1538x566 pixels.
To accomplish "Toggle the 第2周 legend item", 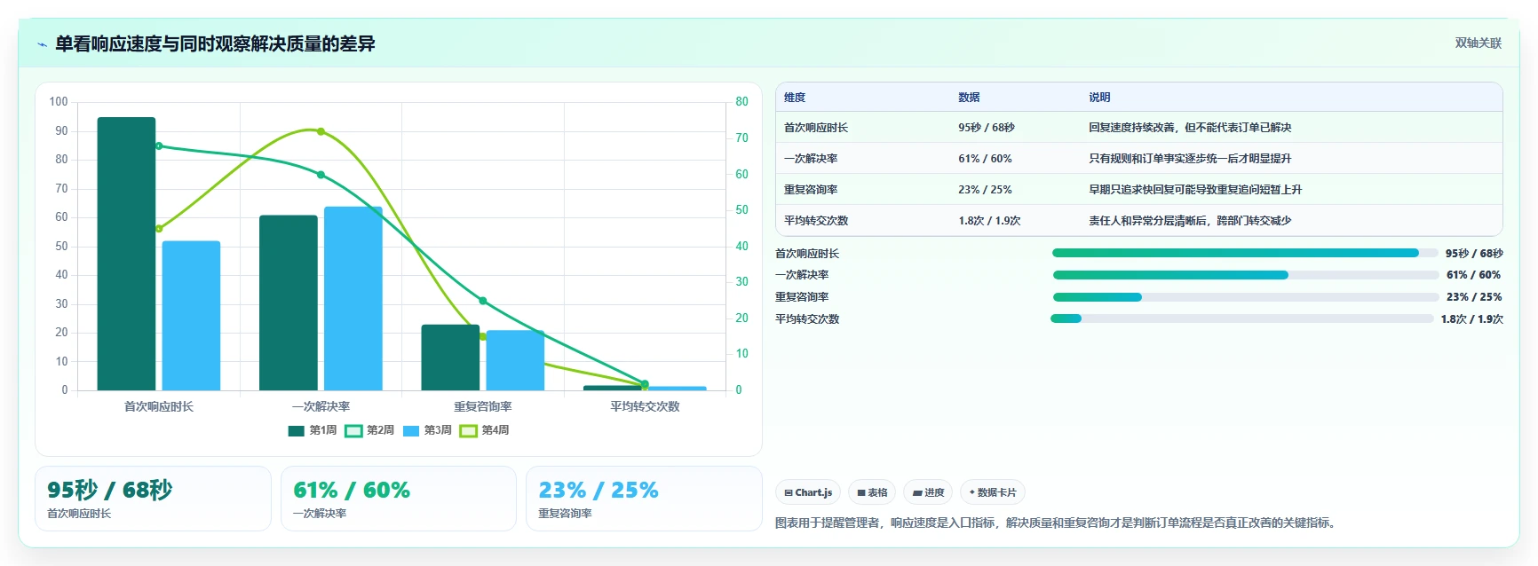I will 369,430.
